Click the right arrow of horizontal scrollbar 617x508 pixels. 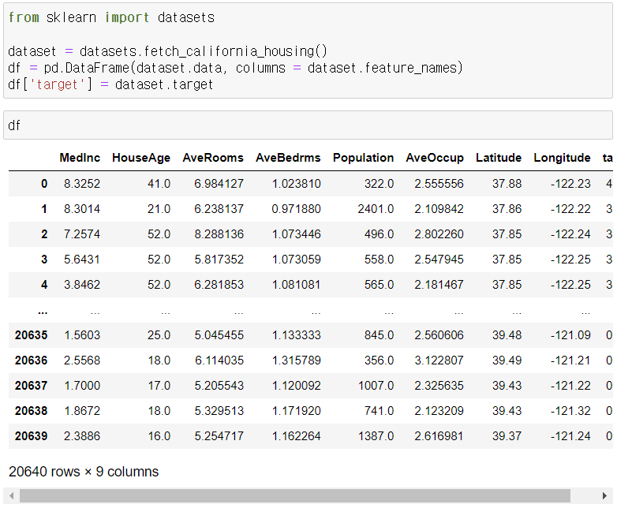pyautogui.click(x=605, y=496)
